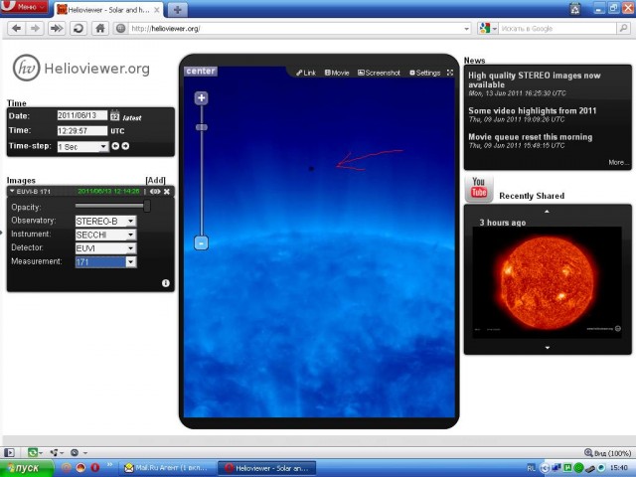Toggle fullscreen viewer mode
The height and width of the screenshot is (477, 636).
(450, 73)
